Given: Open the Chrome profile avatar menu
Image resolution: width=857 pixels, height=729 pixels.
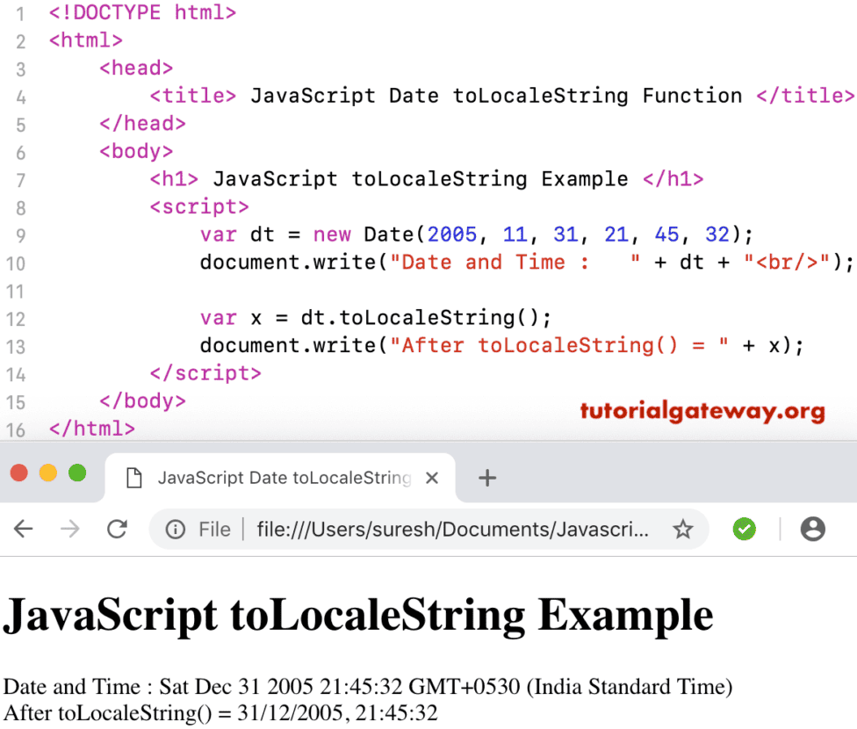Looking at the screenshot, I should coord(812,529).
